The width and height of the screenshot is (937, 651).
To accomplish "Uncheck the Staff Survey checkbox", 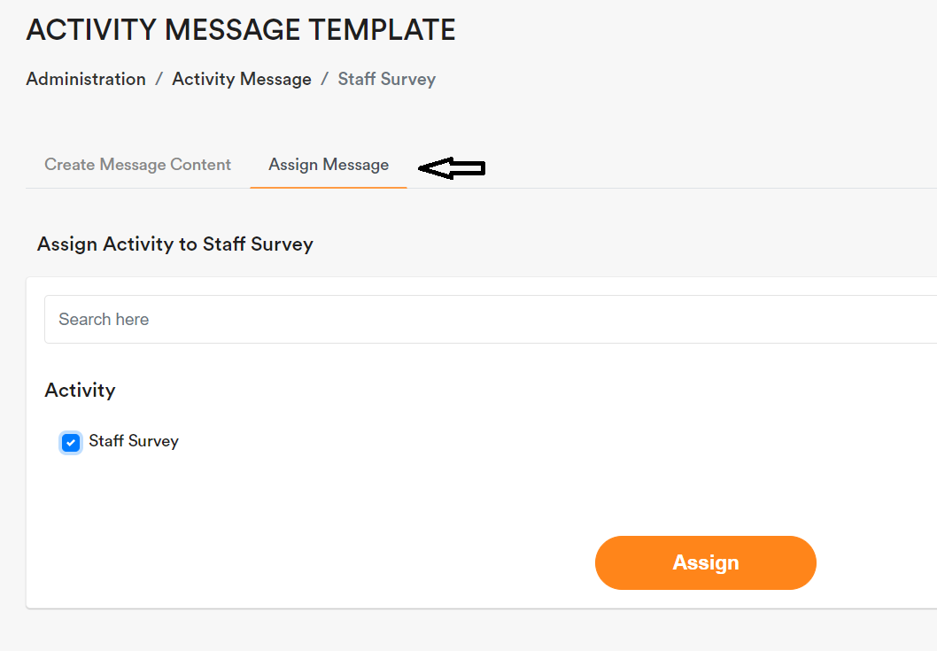I will [71, 442].
